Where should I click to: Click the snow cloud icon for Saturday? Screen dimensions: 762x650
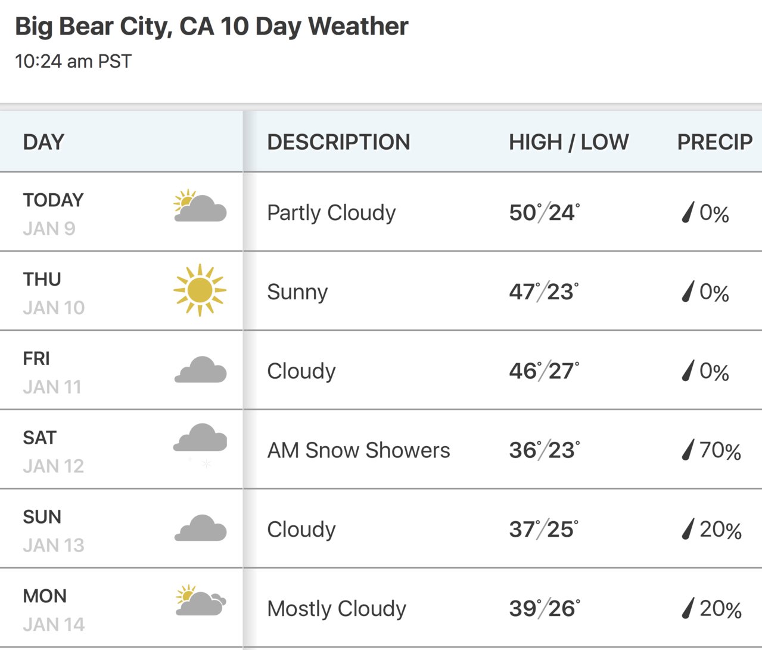coord(200,445)
